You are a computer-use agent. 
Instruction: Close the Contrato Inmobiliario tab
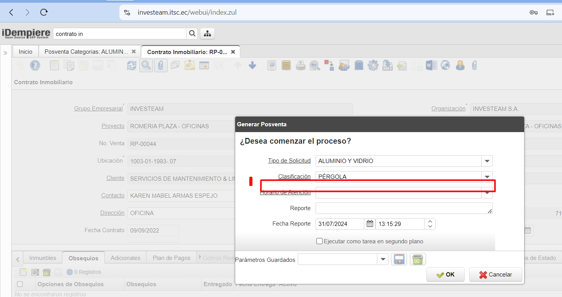(x=233, y=52)
